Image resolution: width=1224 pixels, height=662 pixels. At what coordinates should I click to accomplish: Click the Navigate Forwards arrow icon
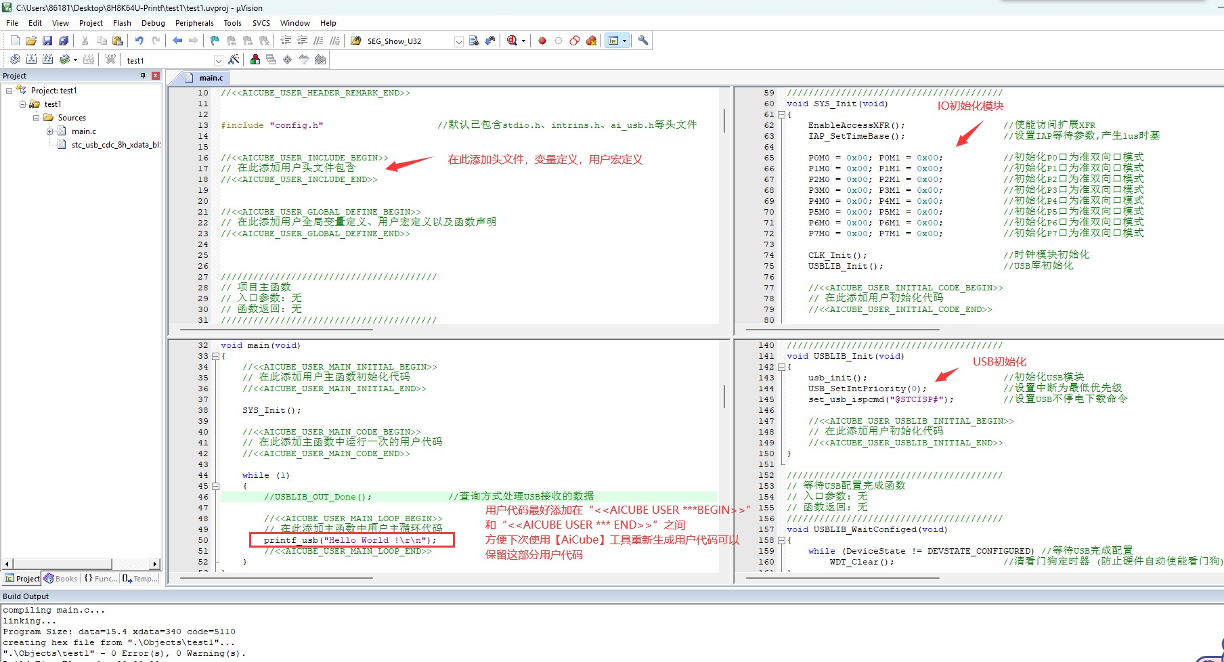[194, 41]
